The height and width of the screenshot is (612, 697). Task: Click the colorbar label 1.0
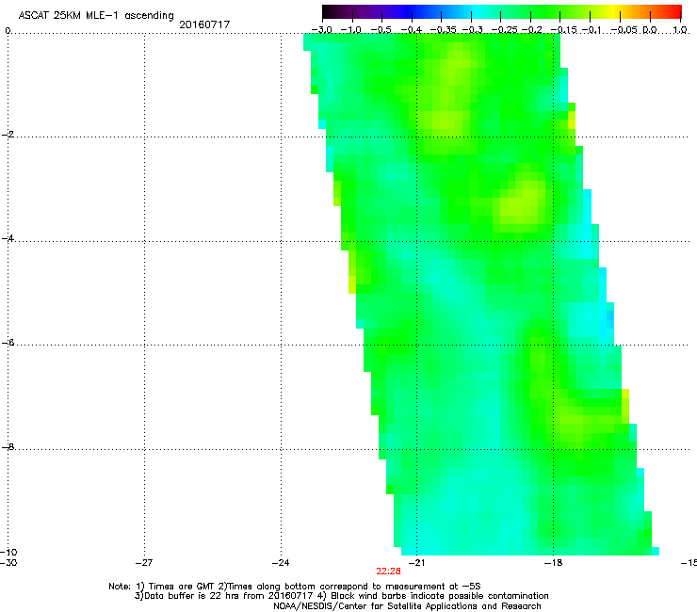coord(680,30)
